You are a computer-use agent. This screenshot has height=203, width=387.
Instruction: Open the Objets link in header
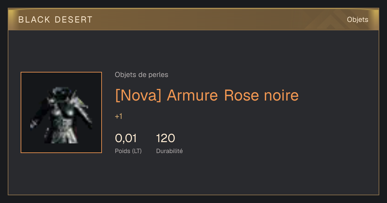(x=357, y=20)
